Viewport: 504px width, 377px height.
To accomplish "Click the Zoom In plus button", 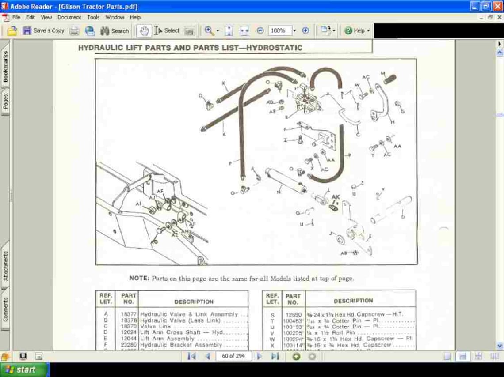I will click(x=305, y=31).
